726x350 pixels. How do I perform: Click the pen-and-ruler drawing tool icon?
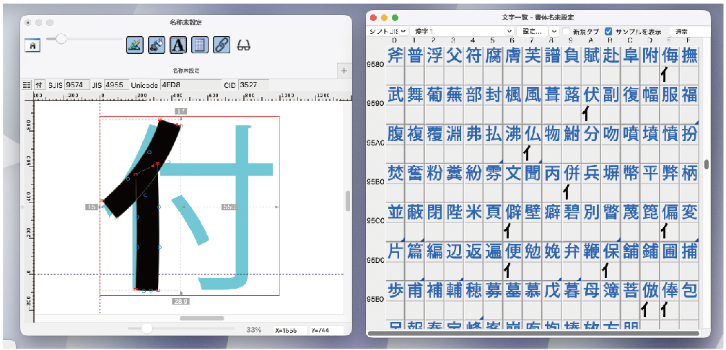tap(135, 45)
